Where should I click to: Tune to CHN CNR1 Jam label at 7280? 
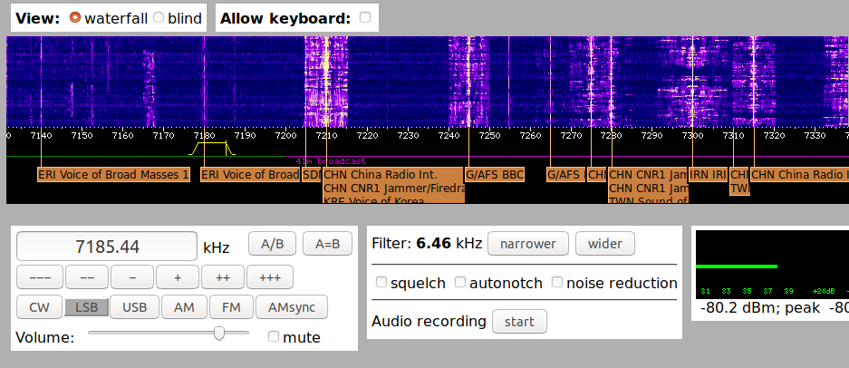(x=648, y=175)
